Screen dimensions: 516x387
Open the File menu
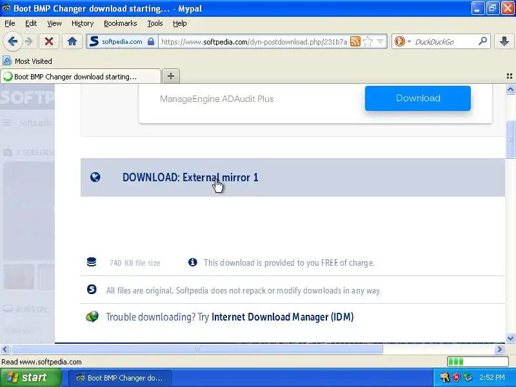tap(10, 23)
